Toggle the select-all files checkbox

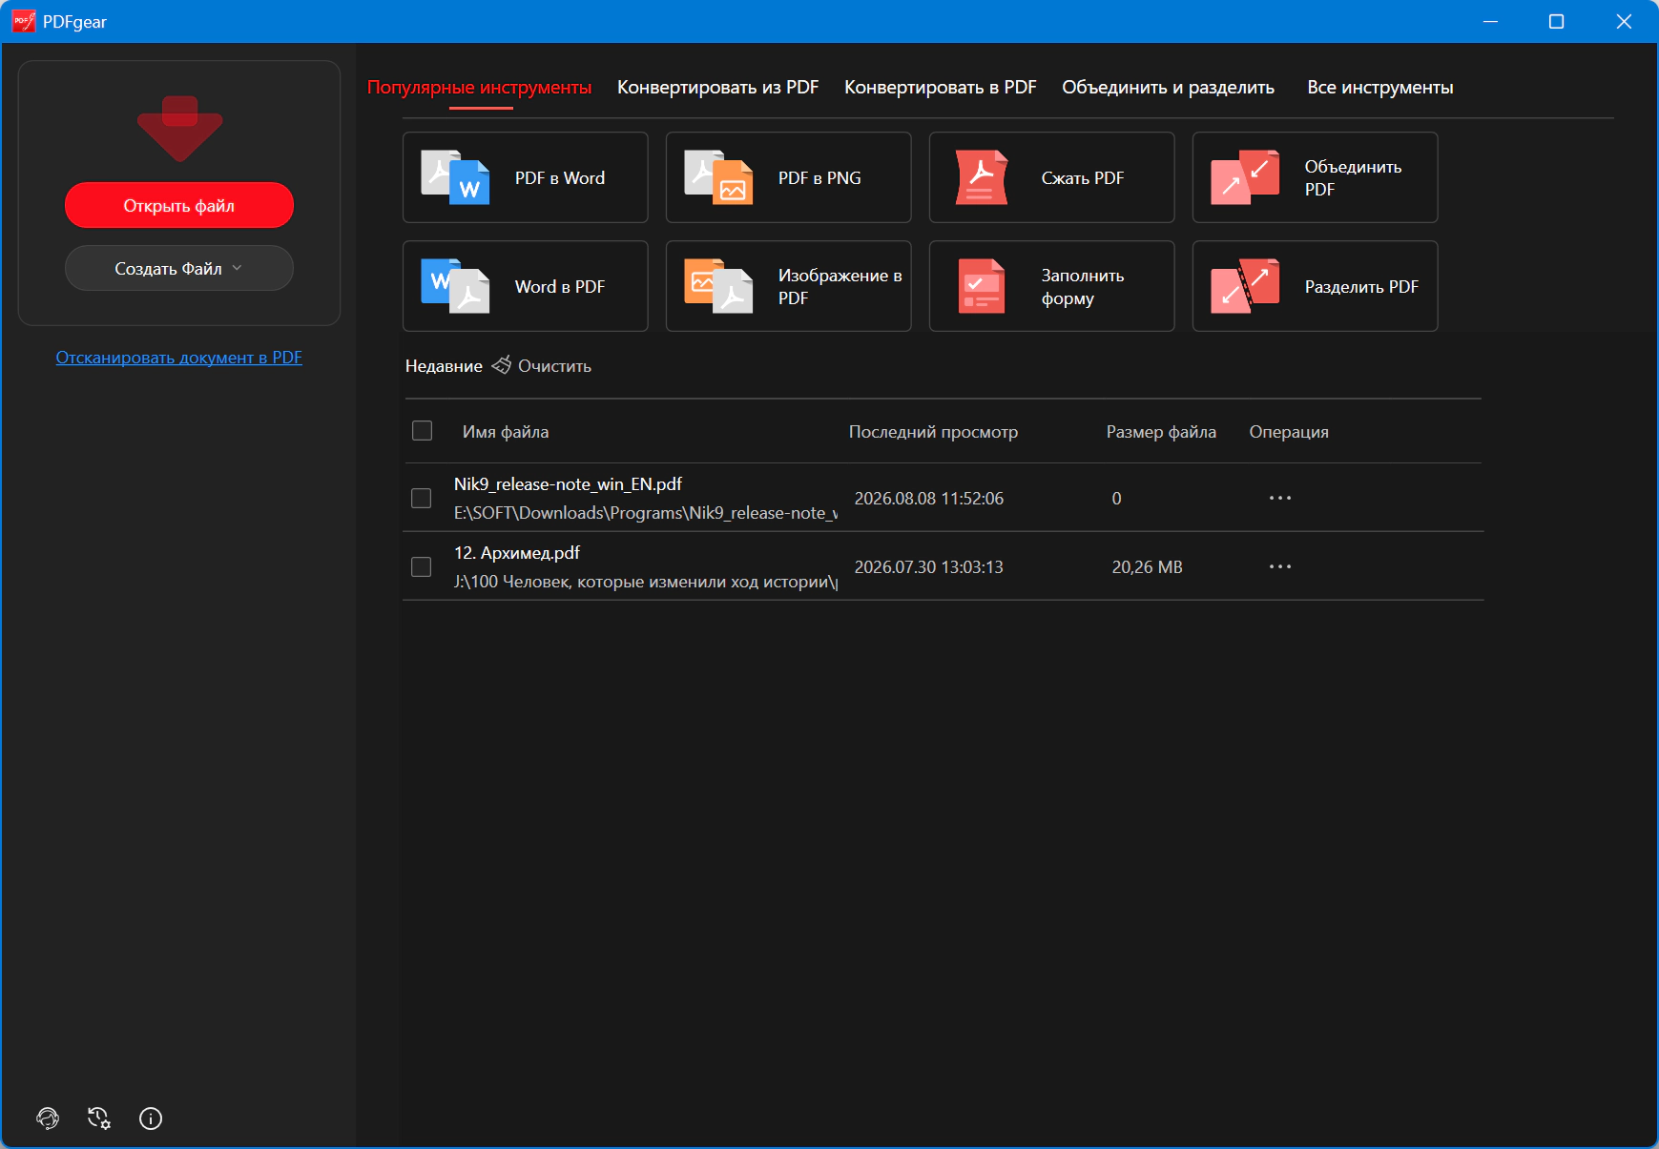coord(422,431)
